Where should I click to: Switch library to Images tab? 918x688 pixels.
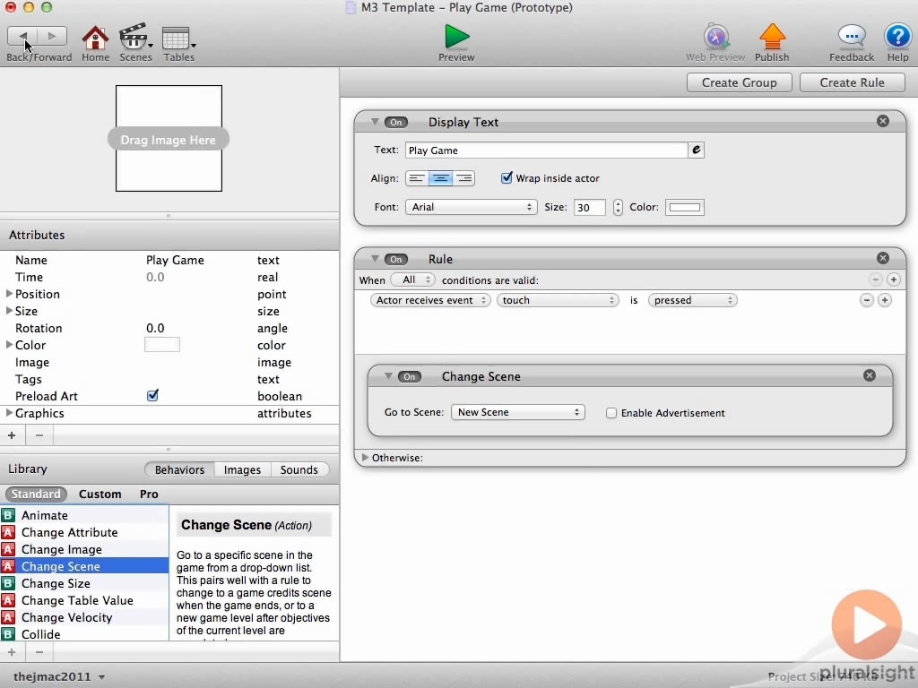(242, 469)
